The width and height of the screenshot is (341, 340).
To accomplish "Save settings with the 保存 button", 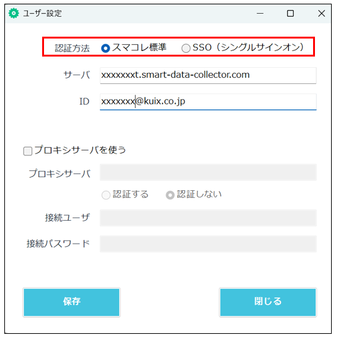I will [71, 302].
